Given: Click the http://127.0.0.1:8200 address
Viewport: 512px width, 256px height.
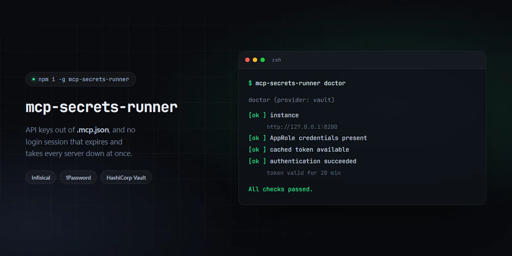Looking at the screenshot, I should 302,127.
